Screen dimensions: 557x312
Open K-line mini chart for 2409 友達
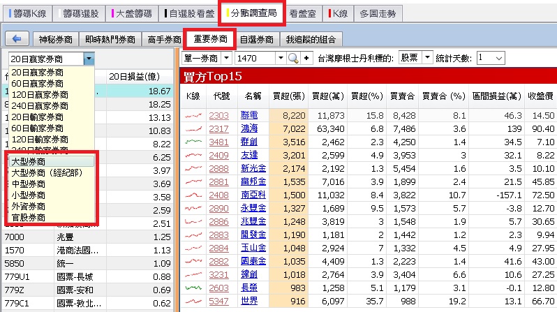pos(193,155)
